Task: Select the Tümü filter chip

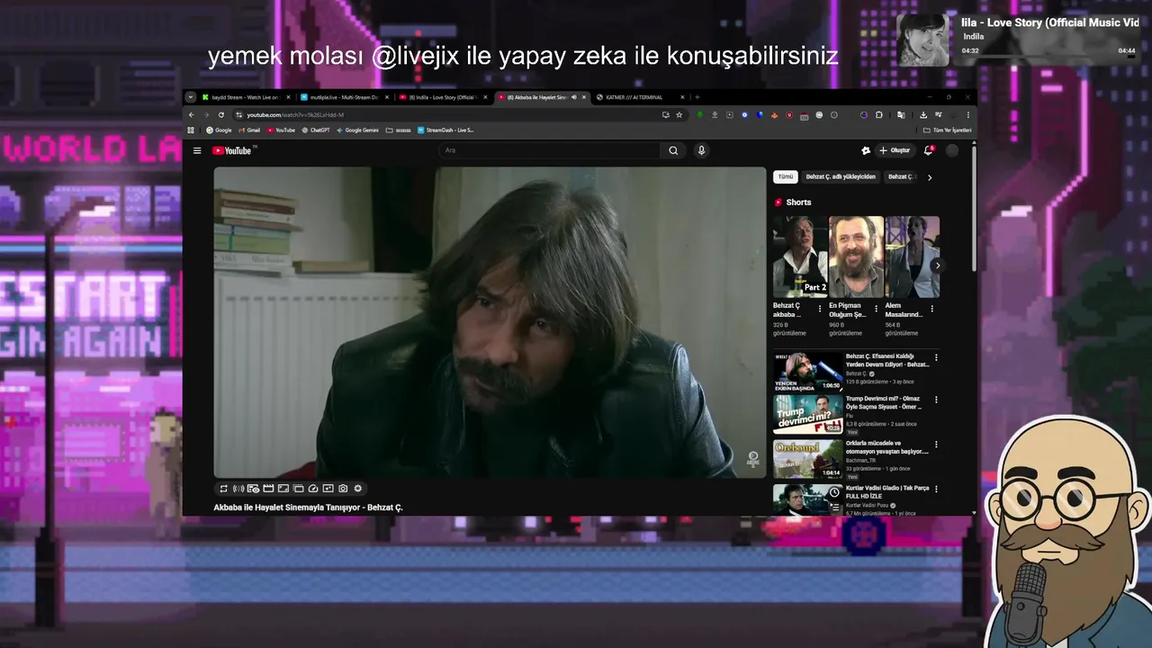Action: [x=786, y=177]
